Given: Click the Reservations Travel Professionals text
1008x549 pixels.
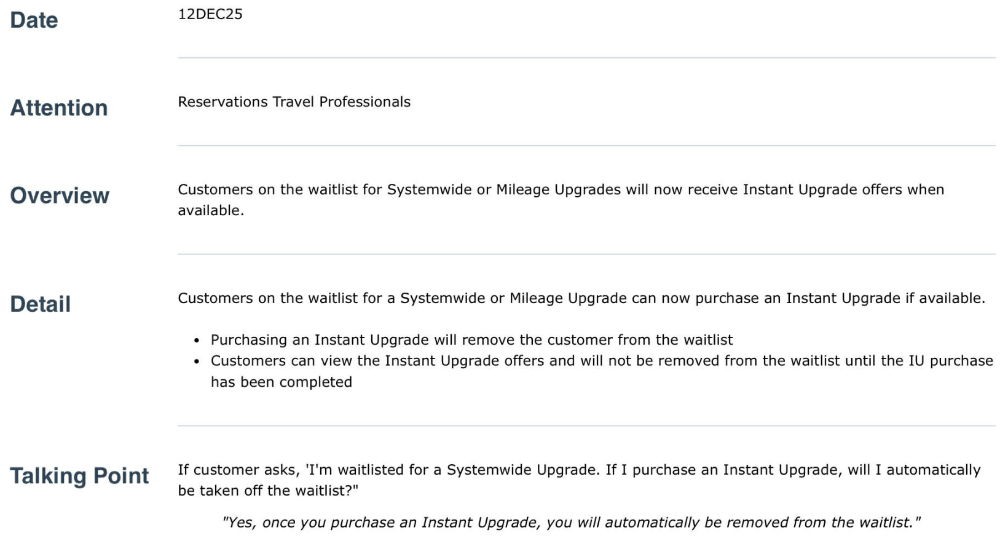Looking at the screenshot, I should pos(294,102).
